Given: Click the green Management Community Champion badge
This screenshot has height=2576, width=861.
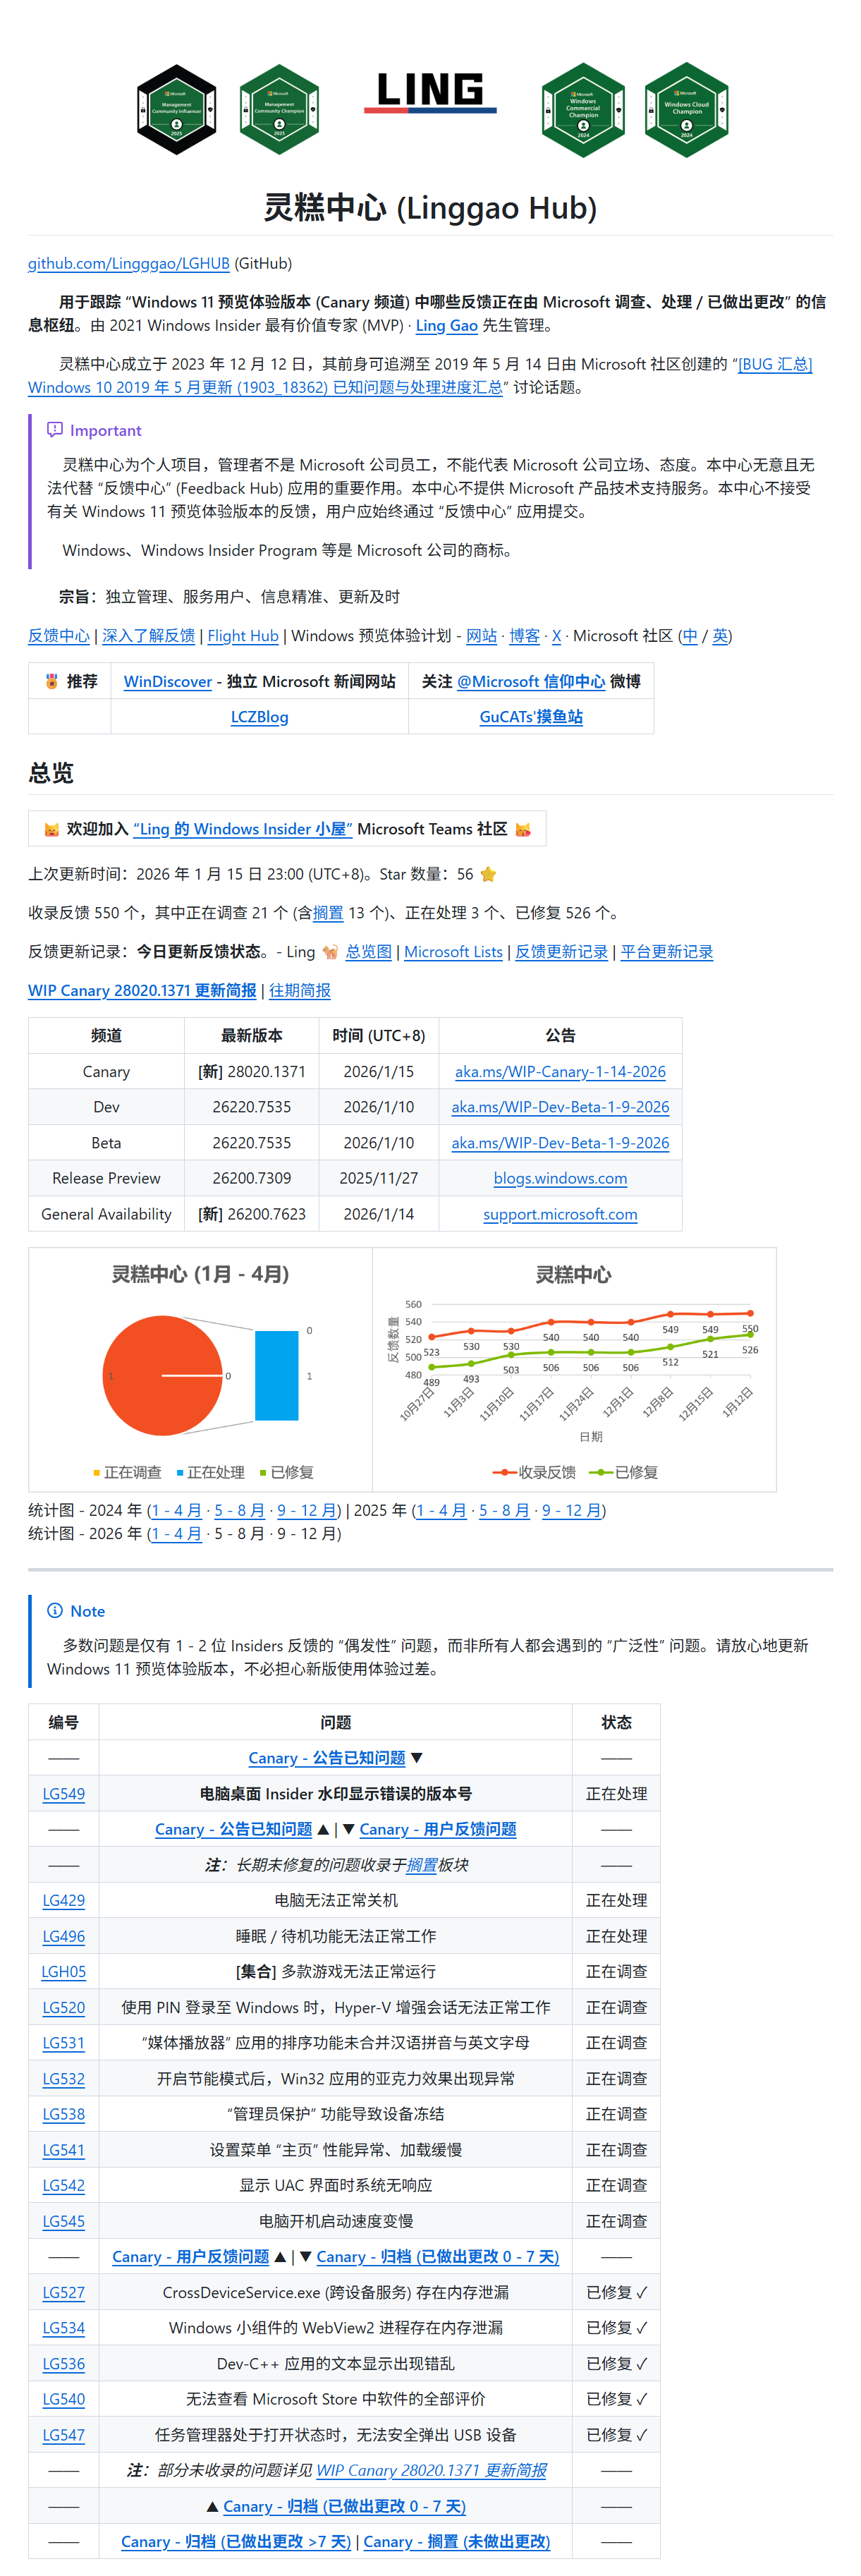Looking at the screenshot, I should click(x=279, y=109).
